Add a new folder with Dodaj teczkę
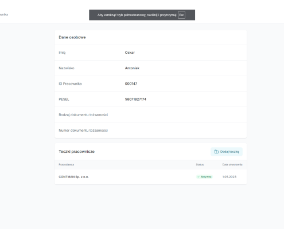 [x=227, y=152]
